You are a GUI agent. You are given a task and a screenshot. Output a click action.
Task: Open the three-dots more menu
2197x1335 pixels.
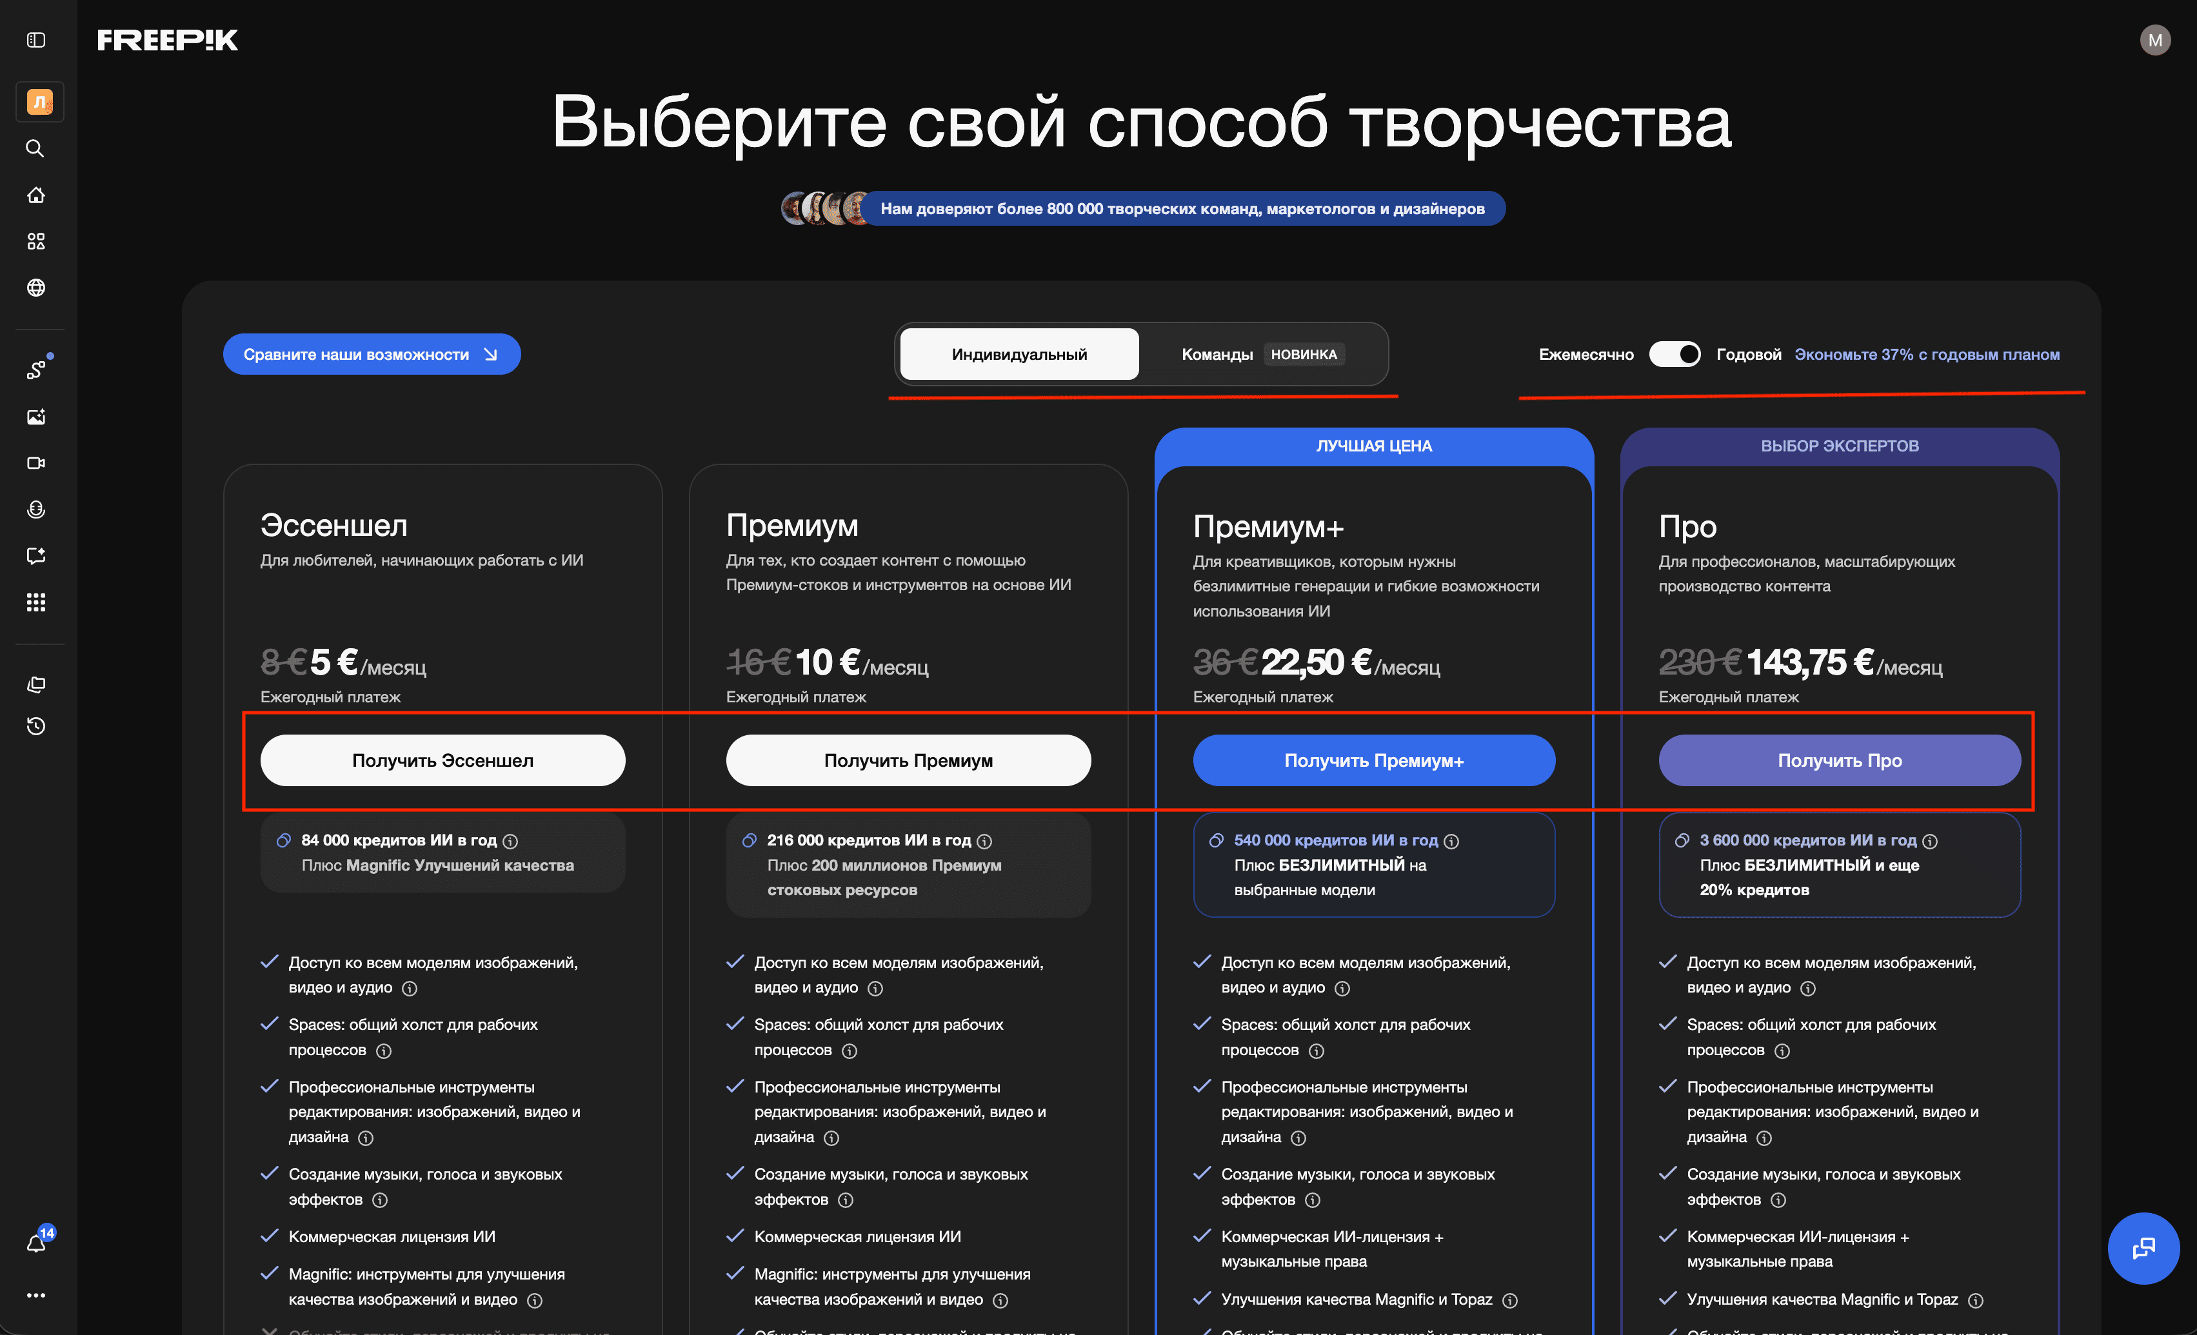coord(35,1295)
